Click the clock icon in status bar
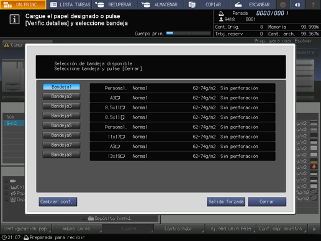The height and width of the screenshot is (241, 321). pos(4,237)
